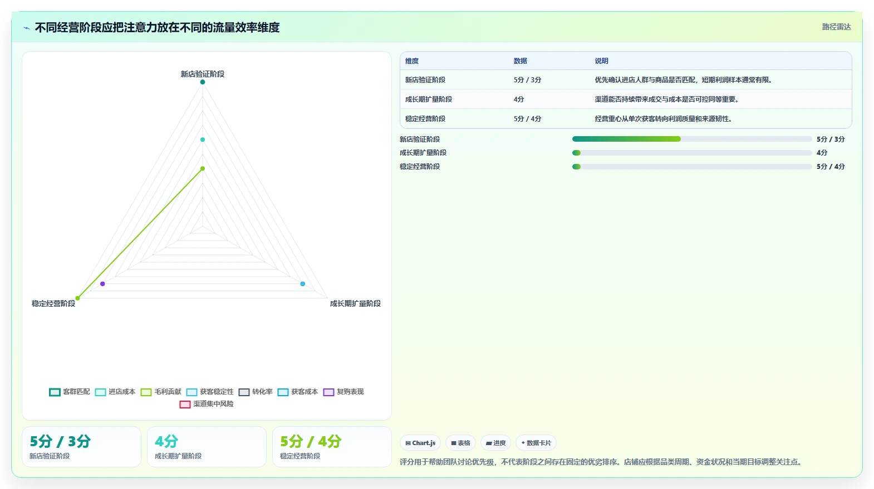Toggle the 获客成本 legend item

click(x=298, y=392)
